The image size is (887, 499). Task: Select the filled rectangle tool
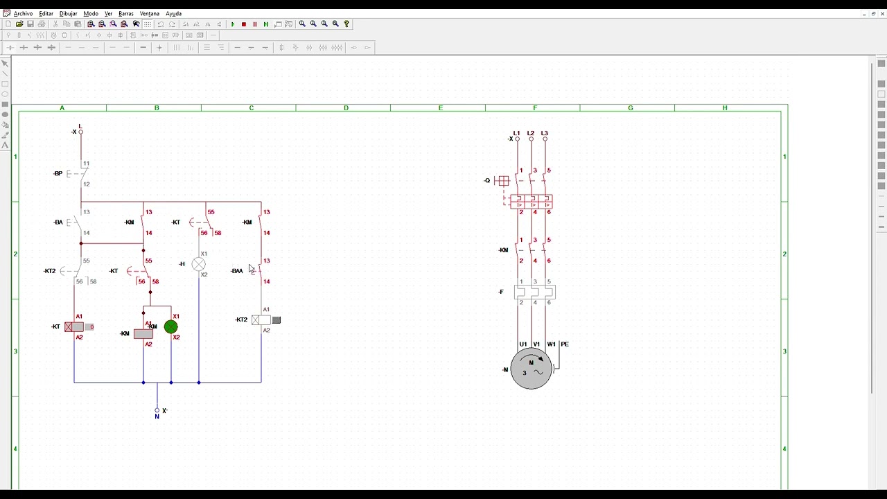pos(6,105)
